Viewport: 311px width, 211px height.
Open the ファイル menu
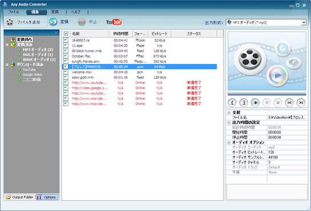(14, 12)
